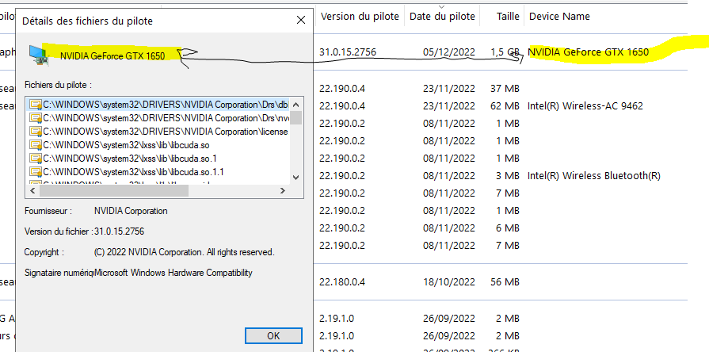The image size is (709, 352).
Task: Close the Détails des fichiers du pilote dialog
Action: (x=301, y=20)
